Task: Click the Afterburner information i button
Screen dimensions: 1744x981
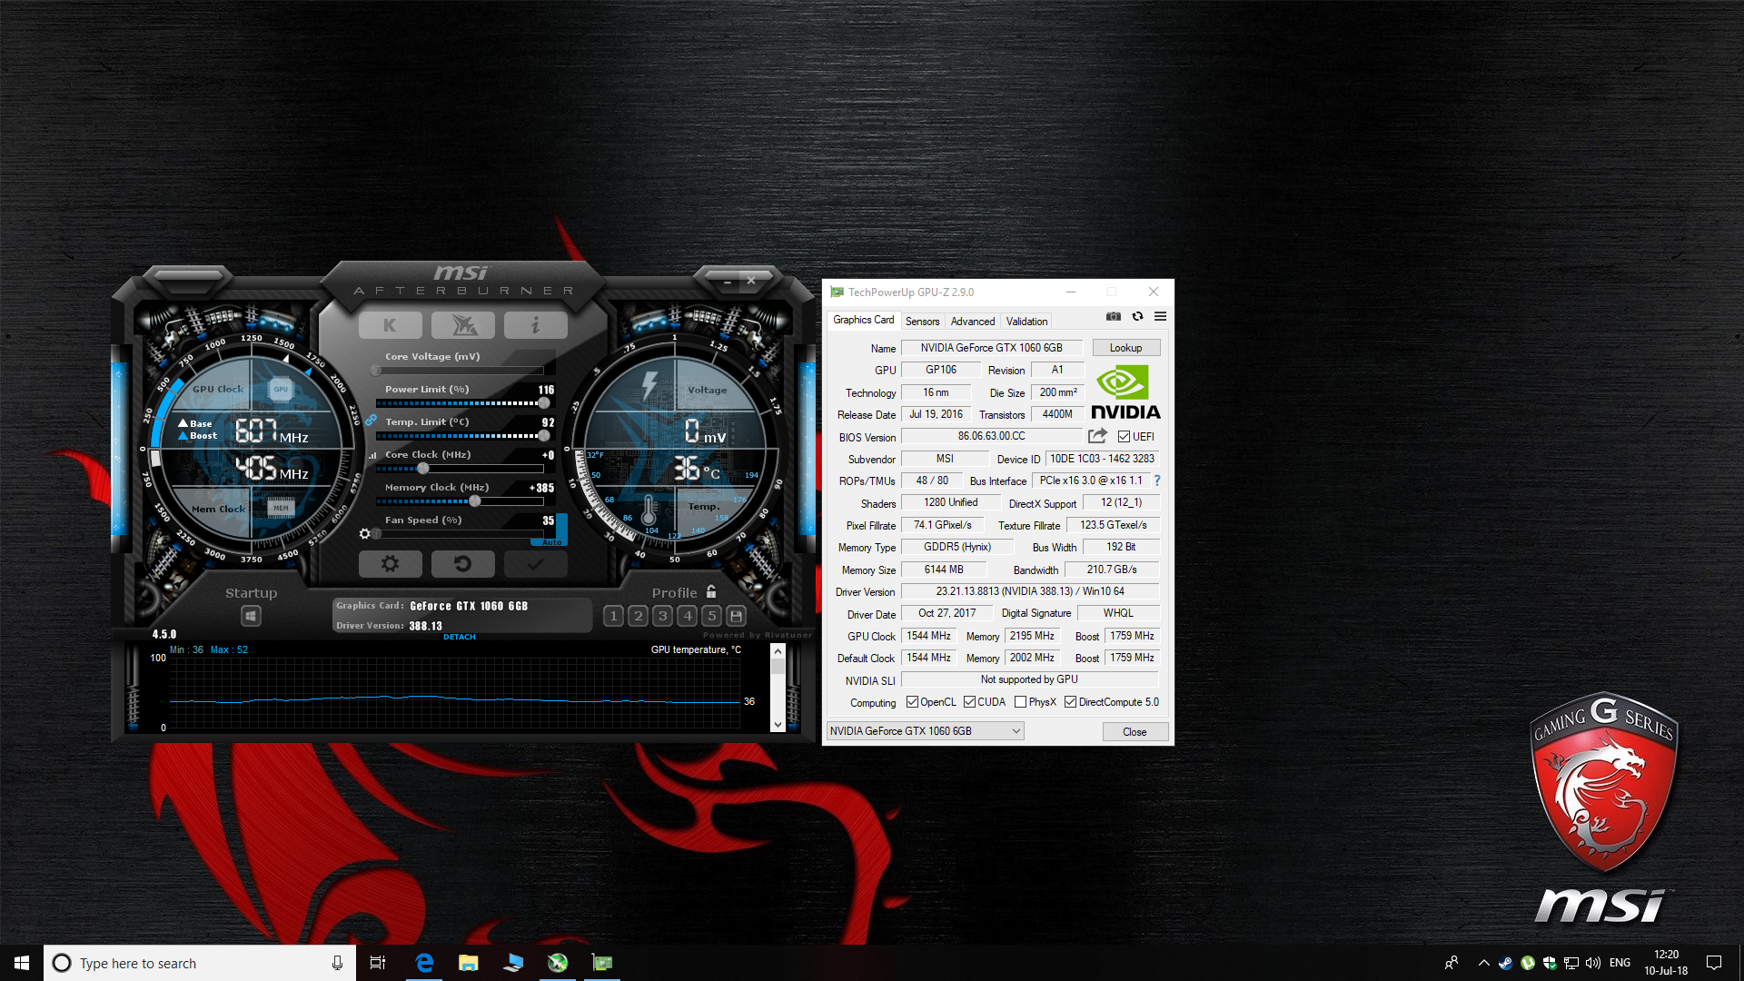Action: click(x=535, y=325)
